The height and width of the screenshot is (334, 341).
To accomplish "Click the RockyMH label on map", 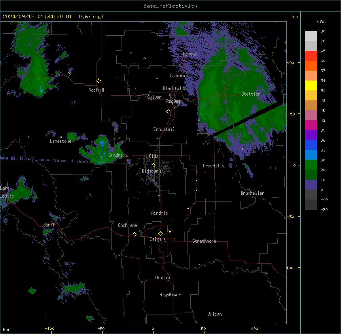I will tap(97, 90).
